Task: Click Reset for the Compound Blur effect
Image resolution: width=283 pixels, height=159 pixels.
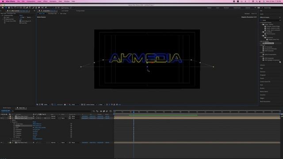Action: (21, 15)
